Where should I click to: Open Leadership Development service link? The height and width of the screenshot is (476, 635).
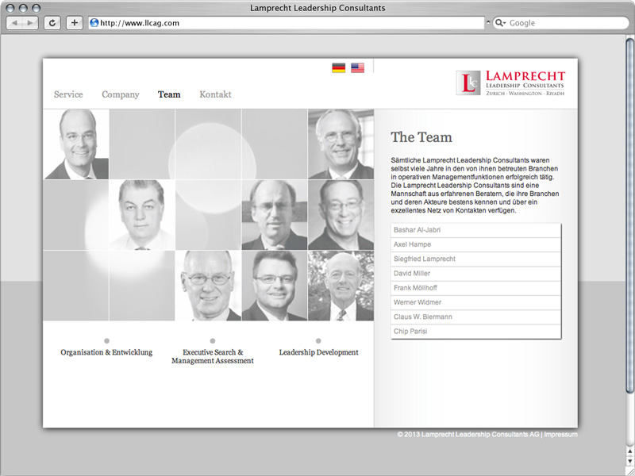coord(318,352)
